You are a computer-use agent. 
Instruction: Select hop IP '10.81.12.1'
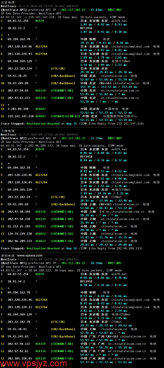[x=16, y=157]
